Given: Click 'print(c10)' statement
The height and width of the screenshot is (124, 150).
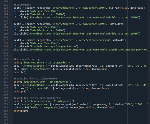Looking at the screenshot, I should click(x=21, y=111).
